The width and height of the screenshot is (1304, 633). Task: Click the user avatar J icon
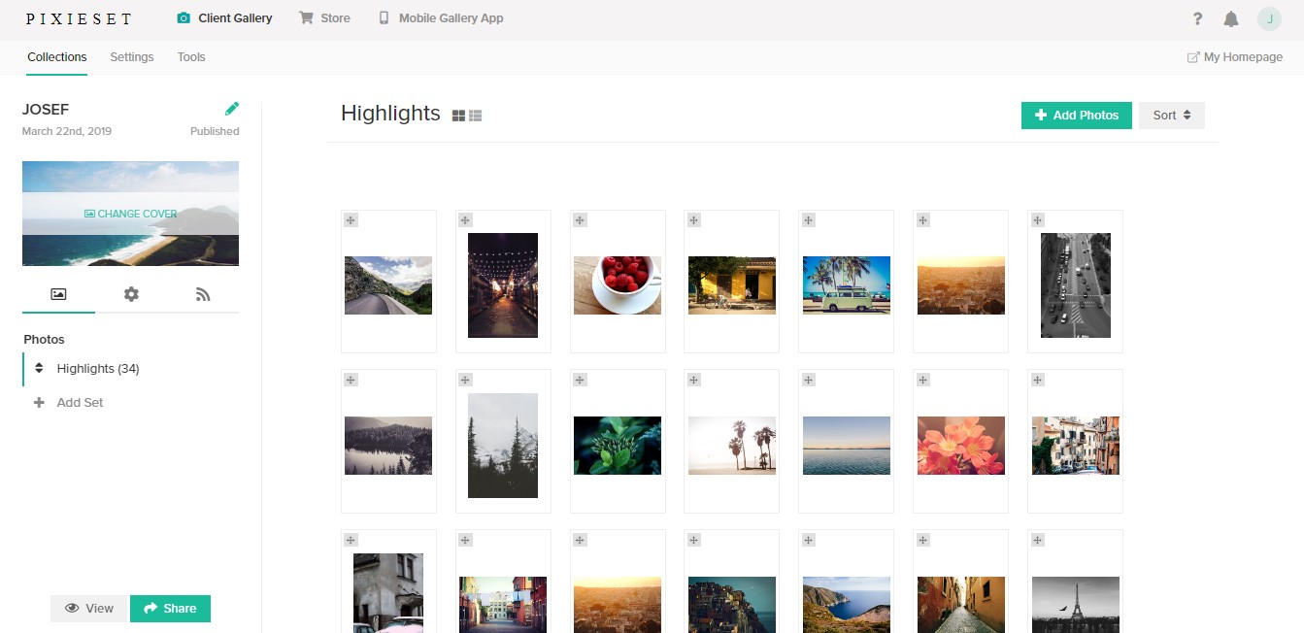[x=1269, y=18]
